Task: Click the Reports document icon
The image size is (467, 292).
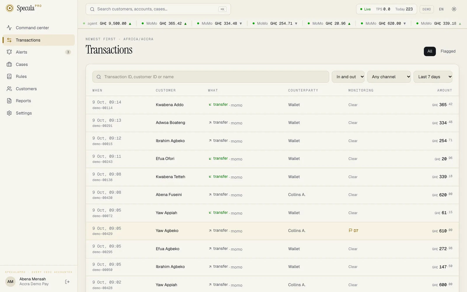Action: 9,101
